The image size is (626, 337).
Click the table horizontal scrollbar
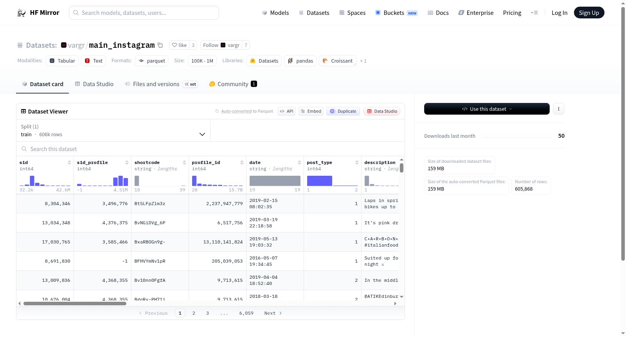(75, 303)
